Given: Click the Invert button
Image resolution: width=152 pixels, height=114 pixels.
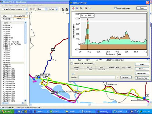Looking at the screenshot, I should [x=142, y=64].
